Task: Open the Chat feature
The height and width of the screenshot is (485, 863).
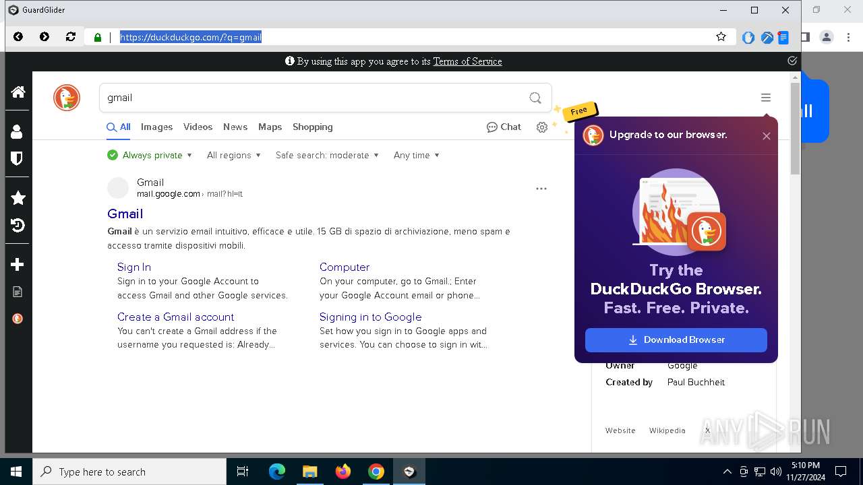Action: click(x=504, y=127)
